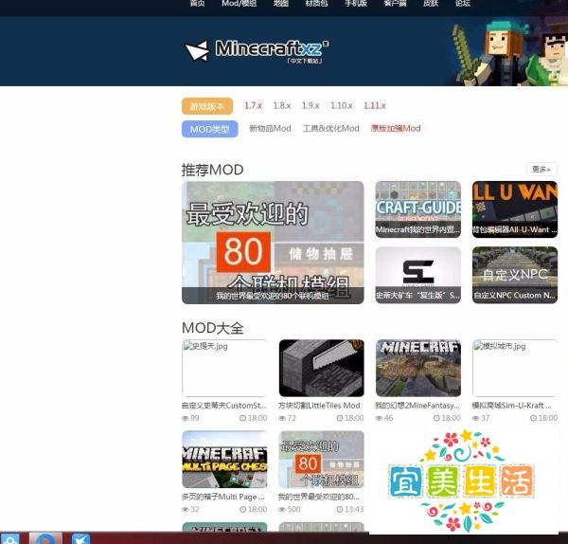The height and width of the screenshot is (544, 568).
Task: Filter mods by version 1.10.x
Action: (x=341, y=105)
